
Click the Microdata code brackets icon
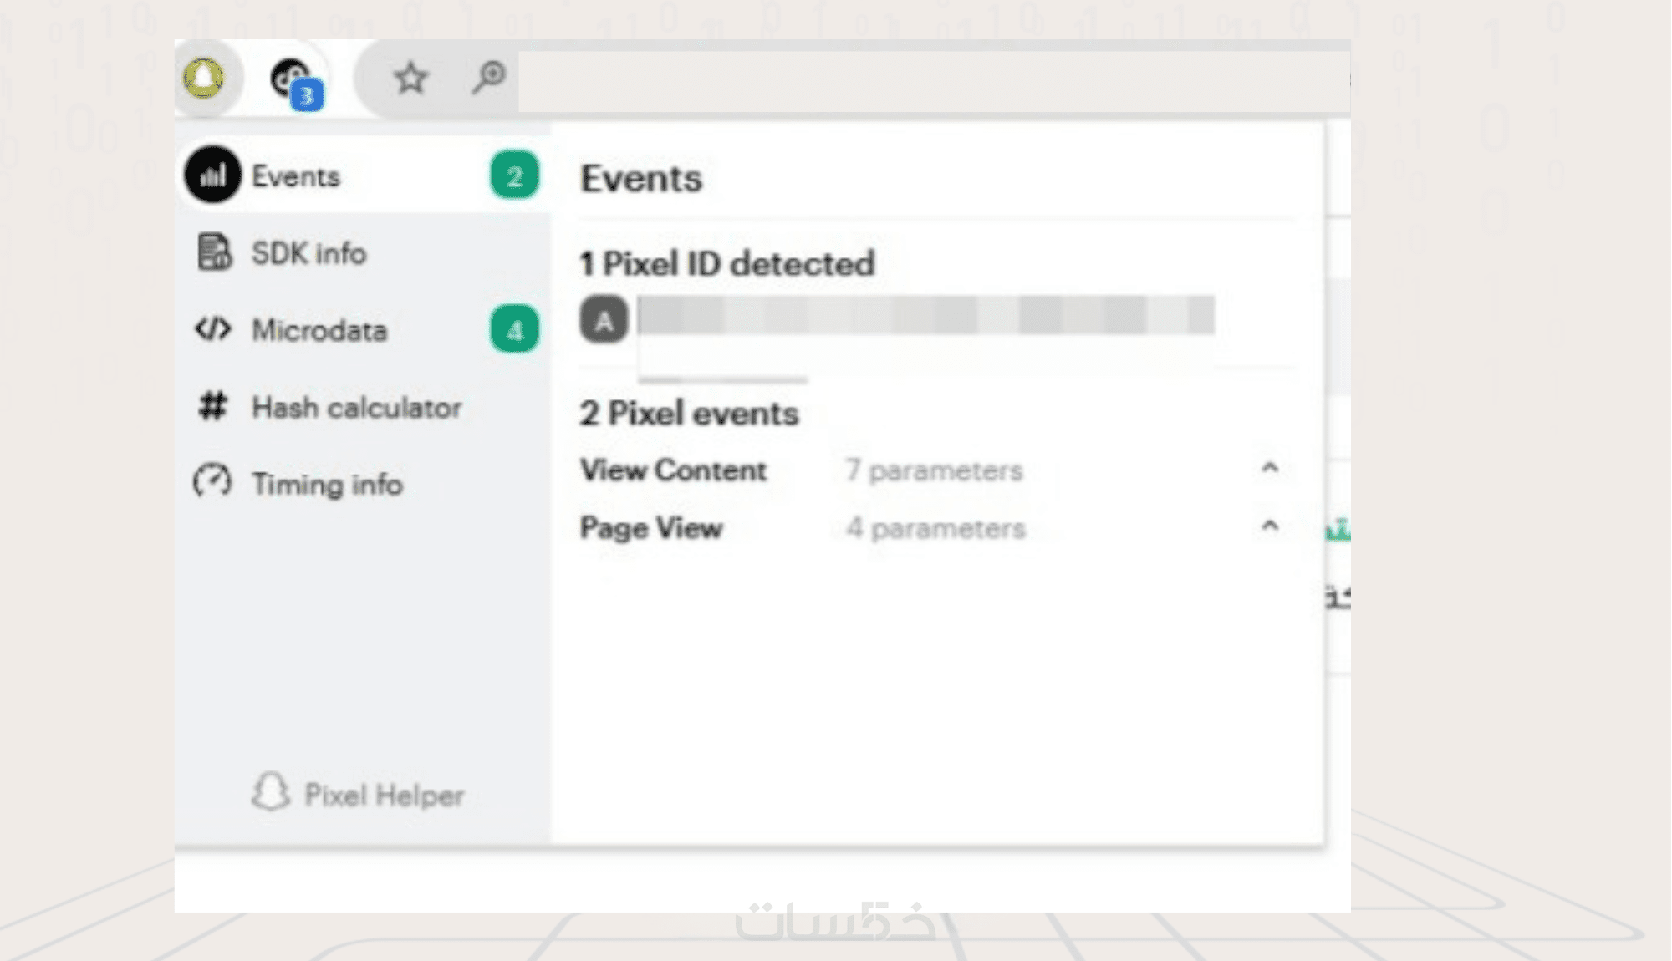coord(212,329)
